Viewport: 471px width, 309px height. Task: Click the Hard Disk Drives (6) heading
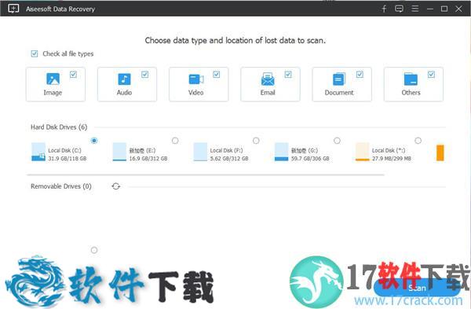pos(59,127)
